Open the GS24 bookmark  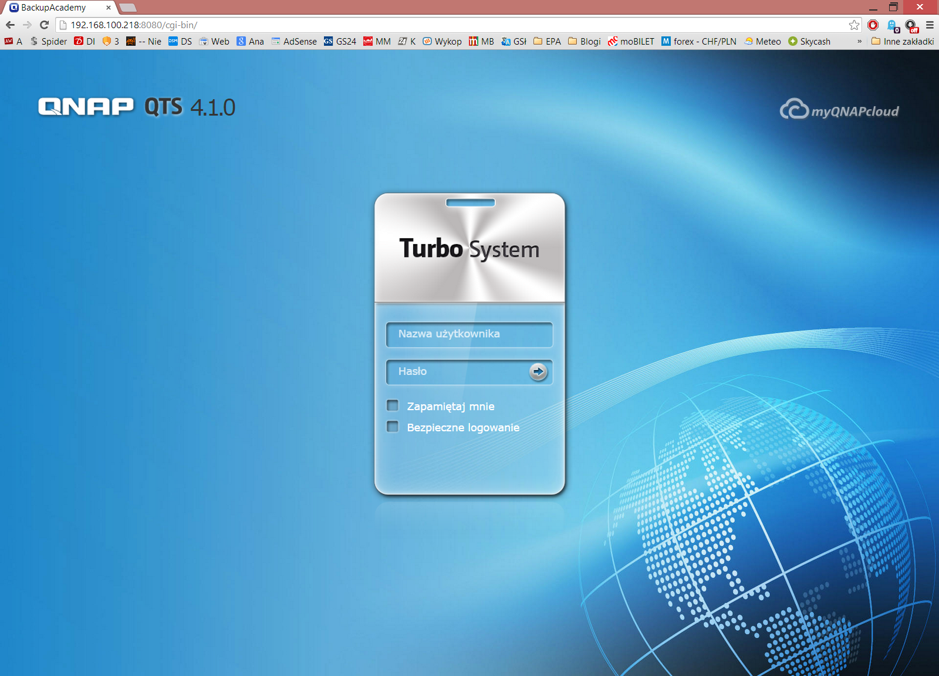[x=340, y=41]
